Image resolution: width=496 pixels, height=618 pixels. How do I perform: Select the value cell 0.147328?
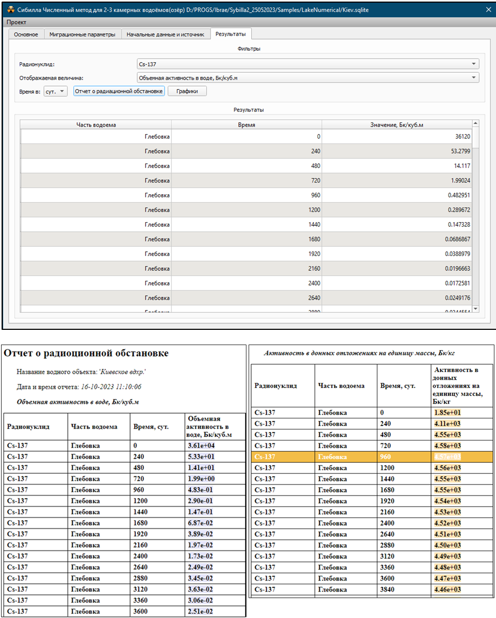click(x=397, y=225)
